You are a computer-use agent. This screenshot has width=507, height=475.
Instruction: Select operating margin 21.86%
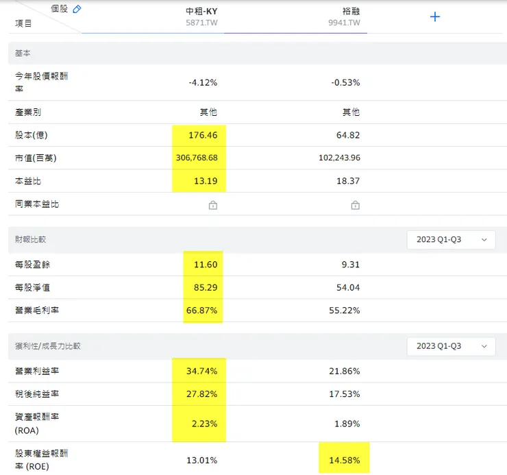(x=345, y=371)
